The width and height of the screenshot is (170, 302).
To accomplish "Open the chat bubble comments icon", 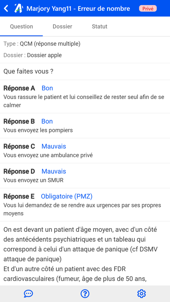I will [28, 294].
